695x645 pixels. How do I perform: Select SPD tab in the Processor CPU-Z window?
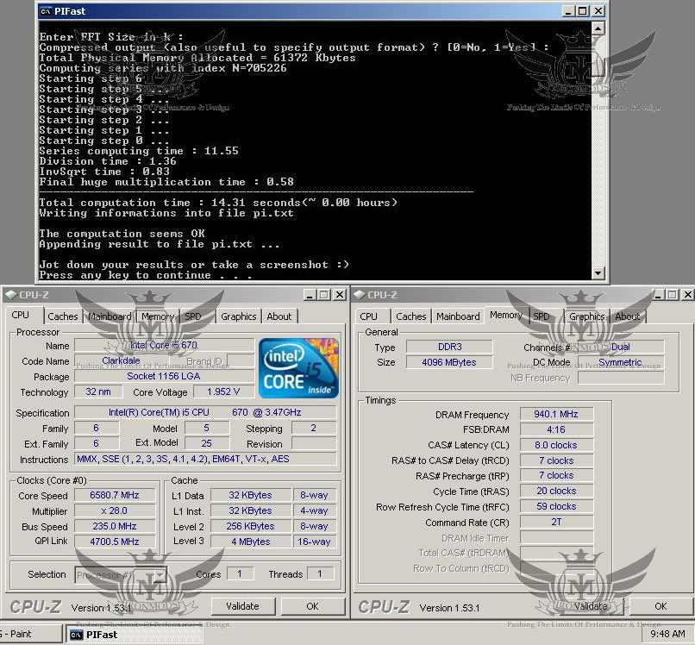[193, 316]
